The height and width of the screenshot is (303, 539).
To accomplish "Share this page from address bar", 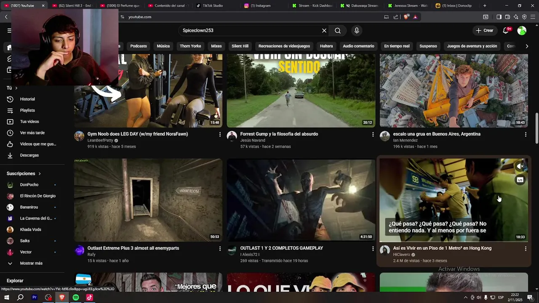I will pyautogui.click(x=396, y=17).
